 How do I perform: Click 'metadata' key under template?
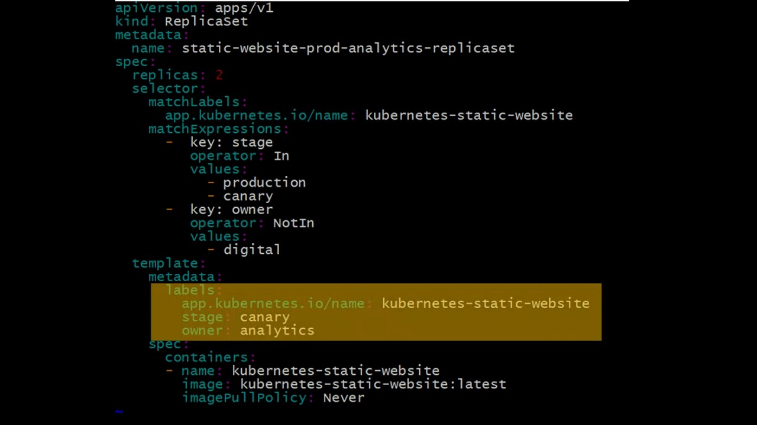point(181,277)
